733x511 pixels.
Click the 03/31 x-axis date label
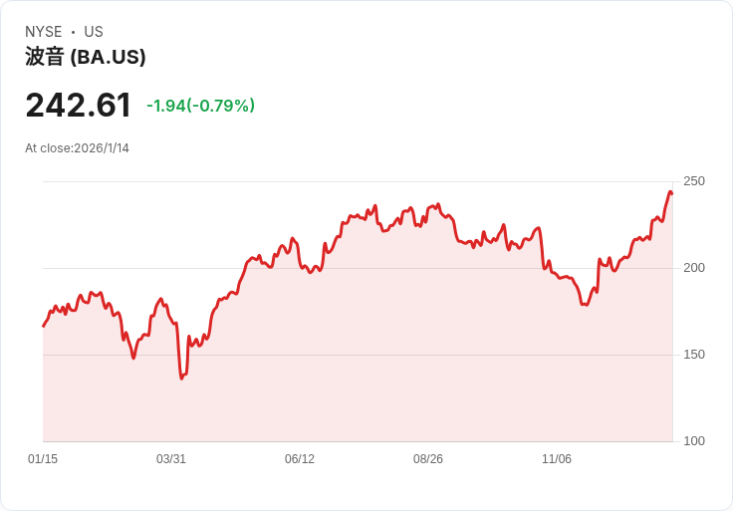[171, 459]
